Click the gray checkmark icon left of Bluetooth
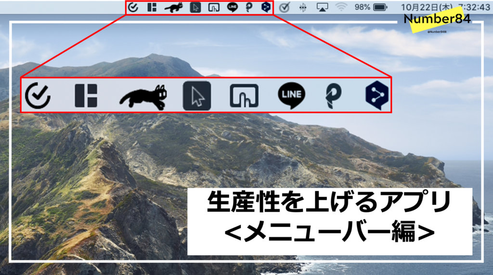Viewport: 493px width, 275px height. click(285, 7)
